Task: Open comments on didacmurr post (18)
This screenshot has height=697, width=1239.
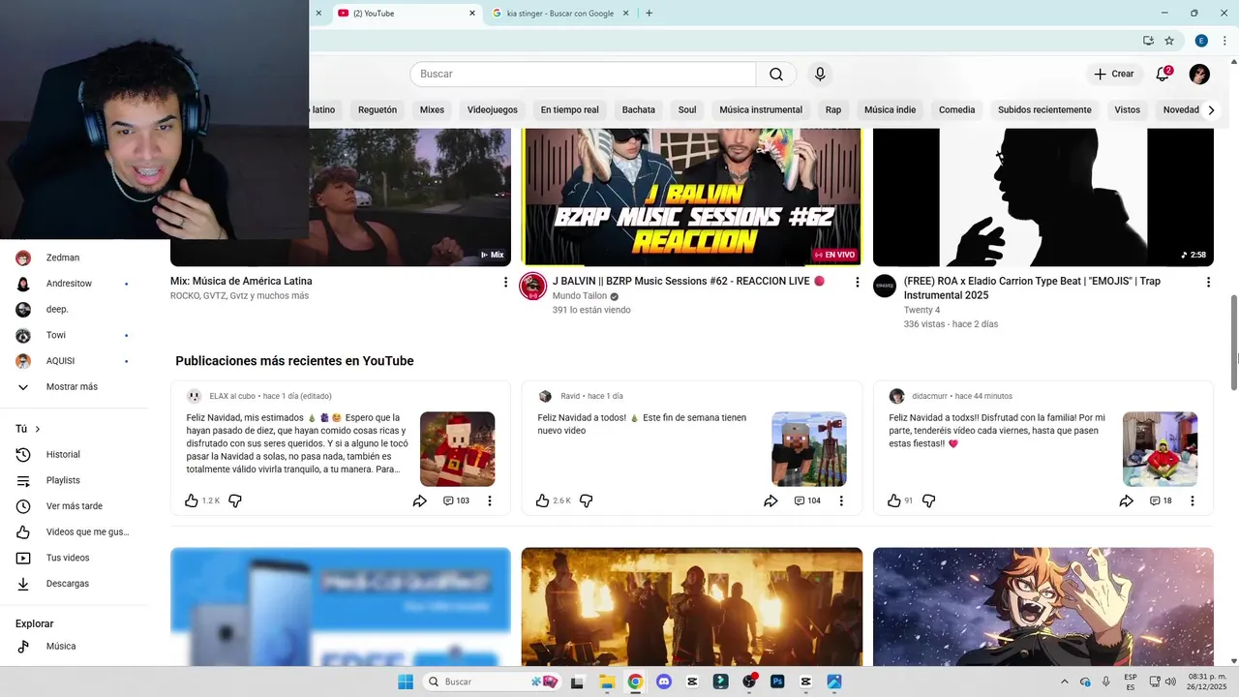Action: [x=1161, y=500]
